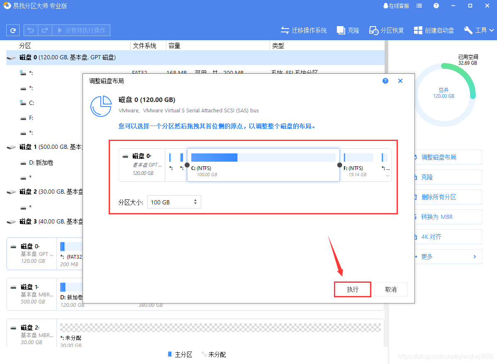
Task: Open the hamburger menu in the title bar
Action: pyautogui.click(x=419, y=6)
